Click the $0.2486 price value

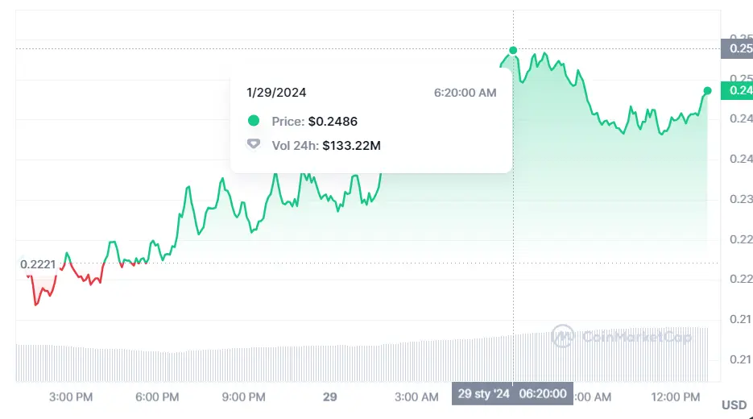pos(333,122)
